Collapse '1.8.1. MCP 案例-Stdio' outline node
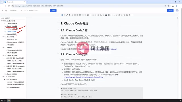Image resolution: width=182 pixels, height=102 pixels. pos(5,58)
